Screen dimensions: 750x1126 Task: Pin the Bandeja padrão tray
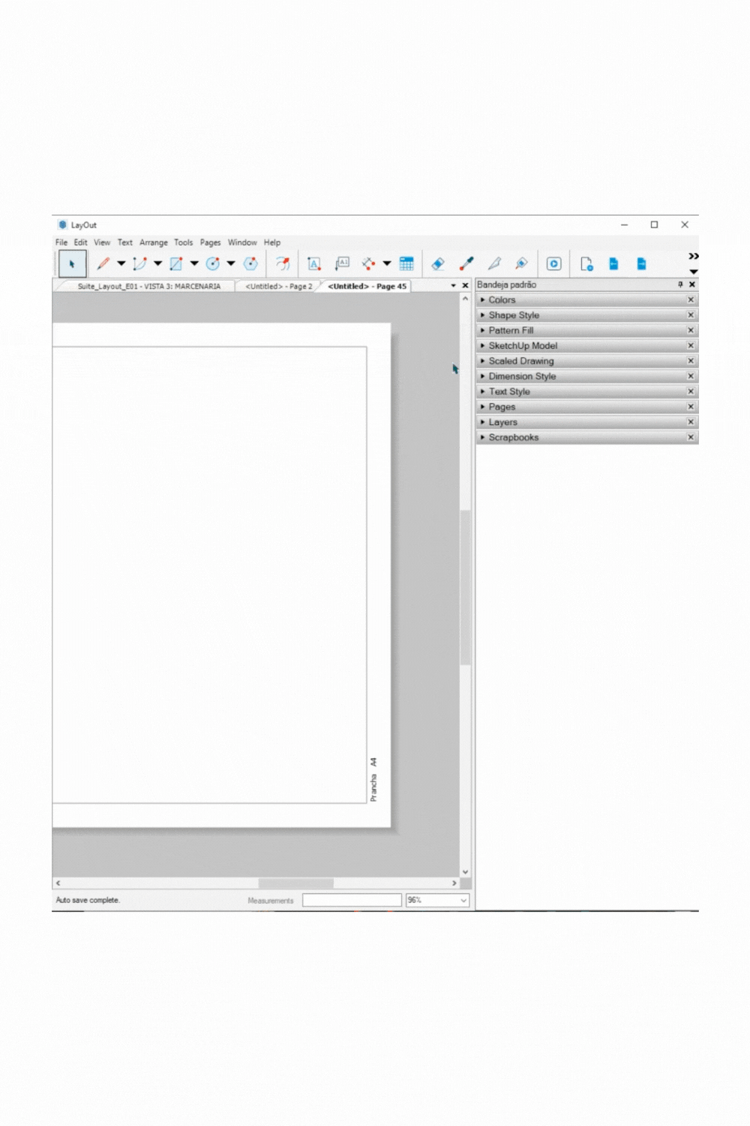[x=680, y=285]
